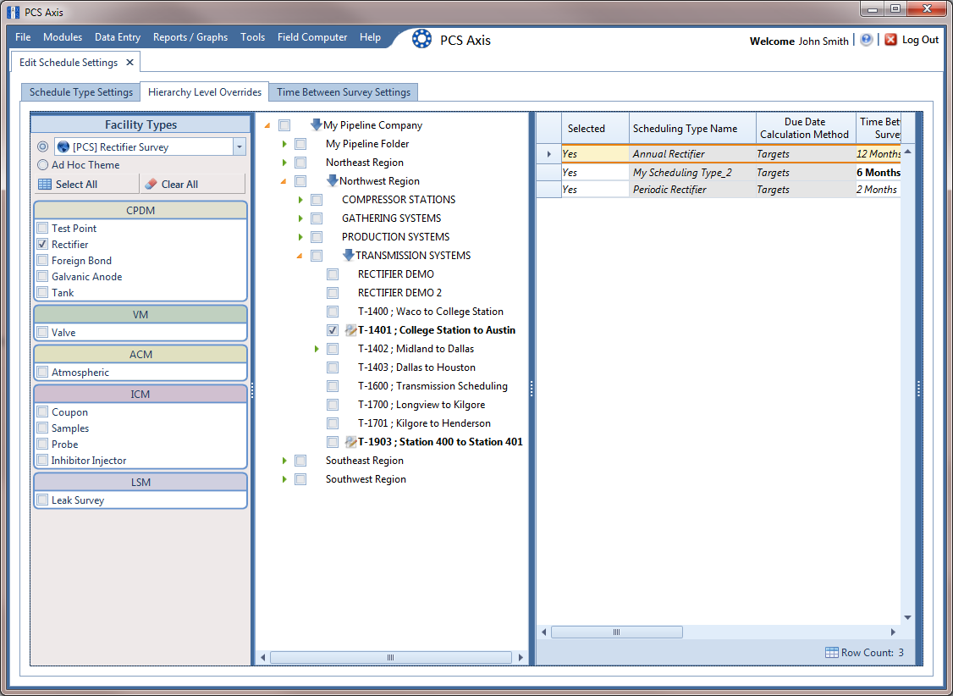This screenshot has height=696, width=953.
Task: Click the red Log Out X icon
Action: click(890, 40)
